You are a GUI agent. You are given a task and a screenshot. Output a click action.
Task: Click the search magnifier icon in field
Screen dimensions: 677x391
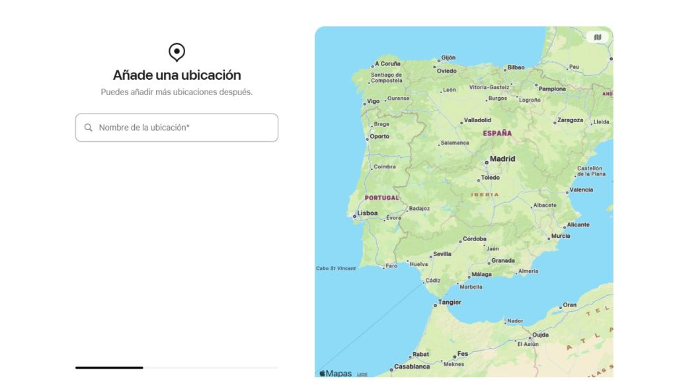pyautogui.click(x=89, y=127)
